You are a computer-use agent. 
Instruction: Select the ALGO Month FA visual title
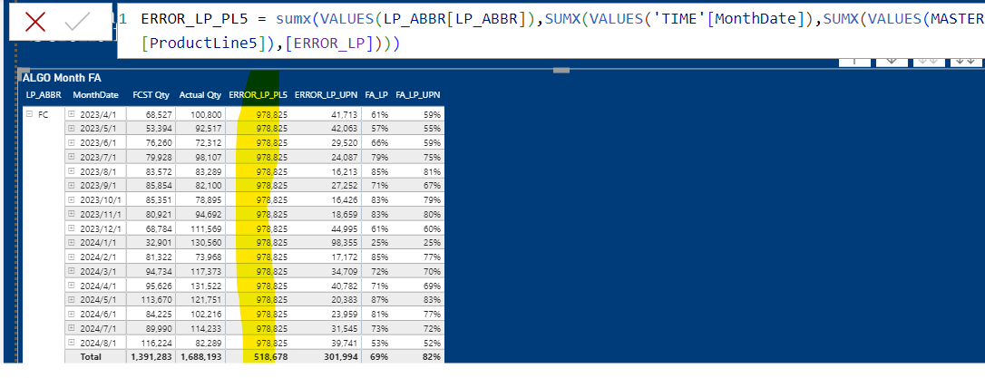click(x=62, y=79)
